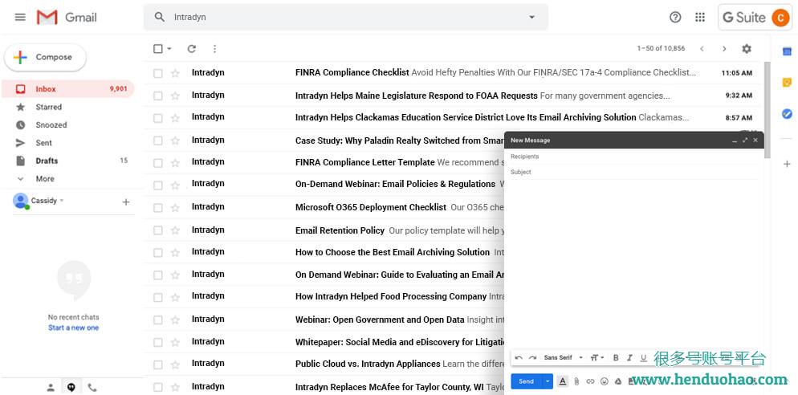The height and width of the screenshot is (395, 798).
Task: Star the Maine Legislature FOAA email
Action: click(x=175, y=96)
